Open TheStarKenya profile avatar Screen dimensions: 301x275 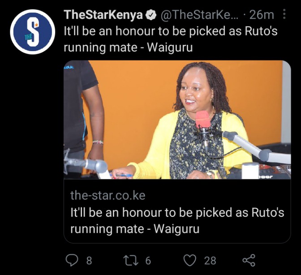tap(32, 32)
